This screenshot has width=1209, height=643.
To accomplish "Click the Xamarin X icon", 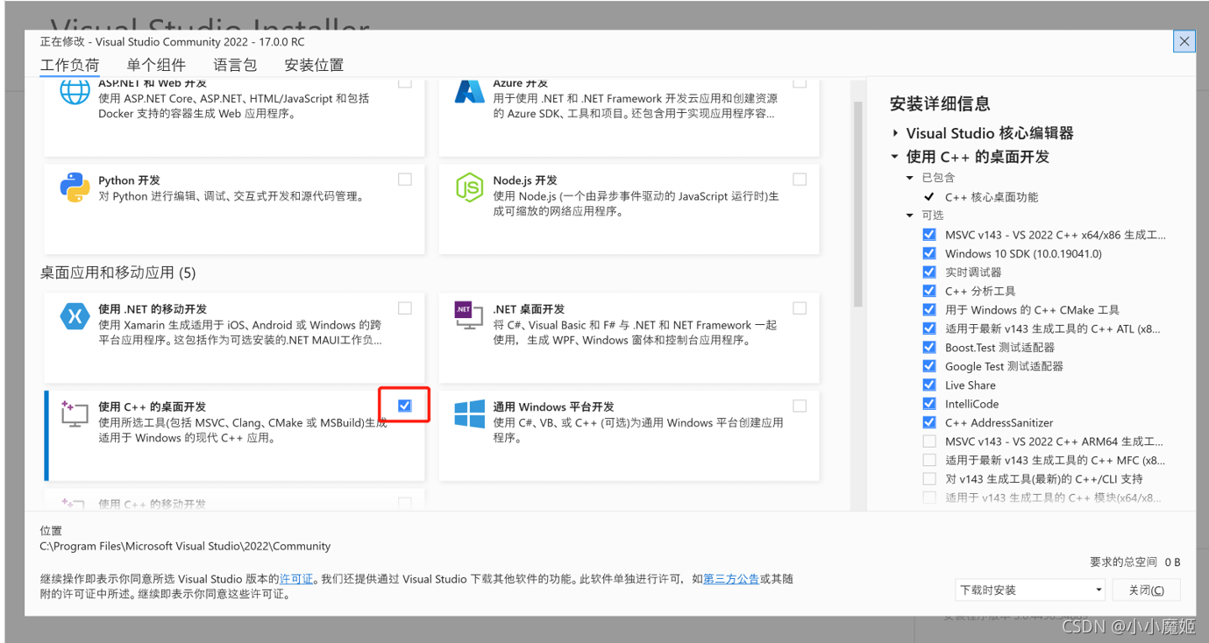I will tap(75, 316).
